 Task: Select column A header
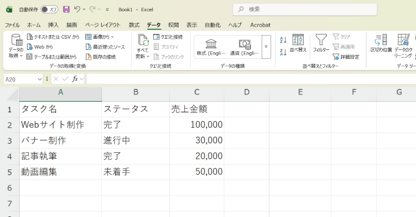coord(60,94)
